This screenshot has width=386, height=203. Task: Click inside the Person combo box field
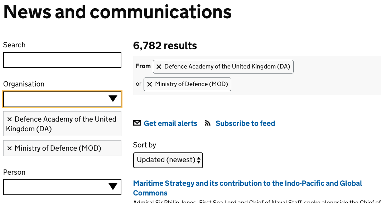coord(54,187)
